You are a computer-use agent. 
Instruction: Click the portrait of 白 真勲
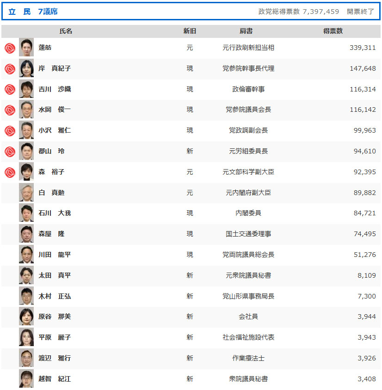coord(26,193)
